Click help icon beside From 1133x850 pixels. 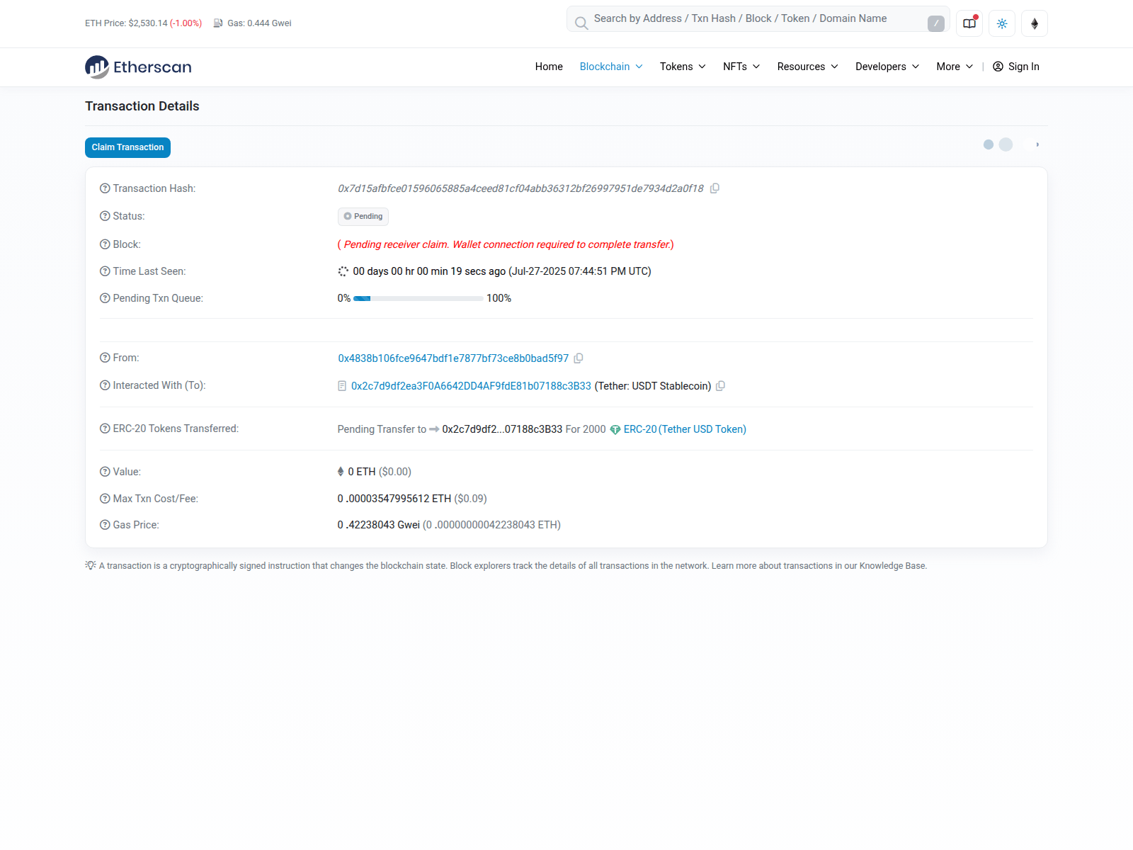[105, 358]
